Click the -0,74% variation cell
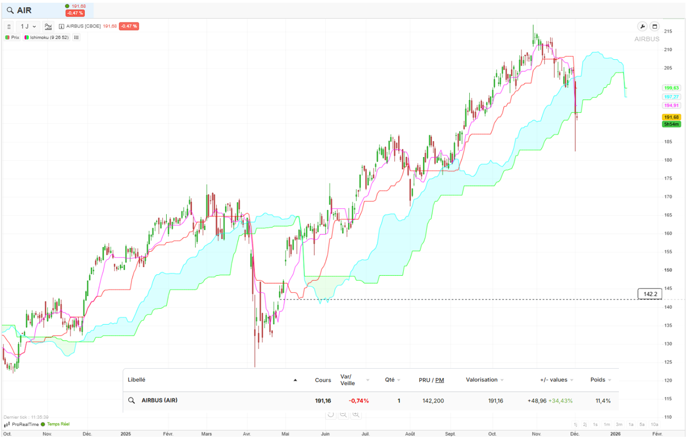686x439 pixels. [359, 401]
